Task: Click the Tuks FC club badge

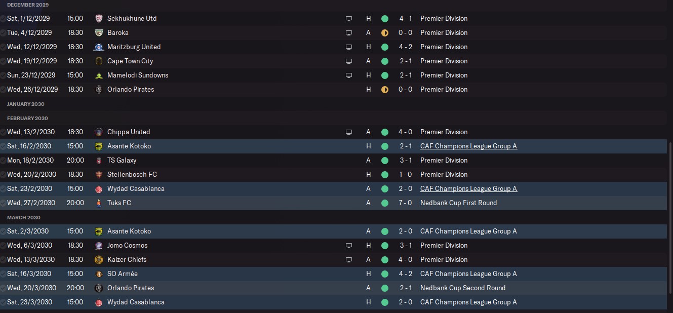Action: pos(99,203)
